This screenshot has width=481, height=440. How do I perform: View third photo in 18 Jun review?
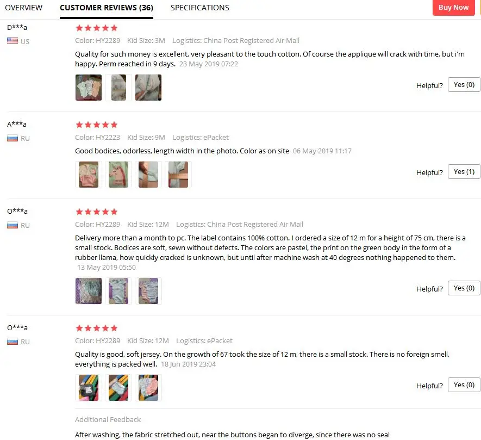click(148, 387)
